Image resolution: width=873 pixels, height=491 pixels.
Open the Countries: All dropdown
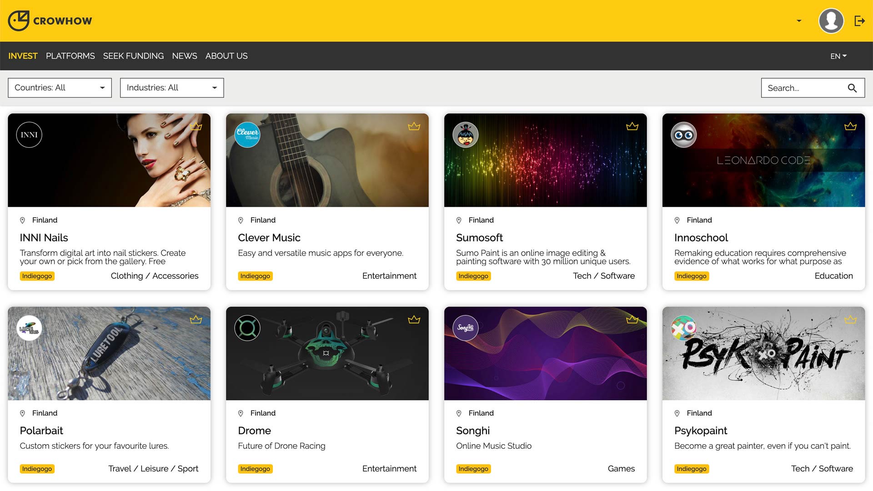60,88
